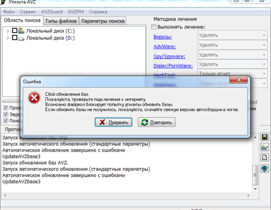
Task: Click the Dialer/PornWare link
Action: coord(173,65)
